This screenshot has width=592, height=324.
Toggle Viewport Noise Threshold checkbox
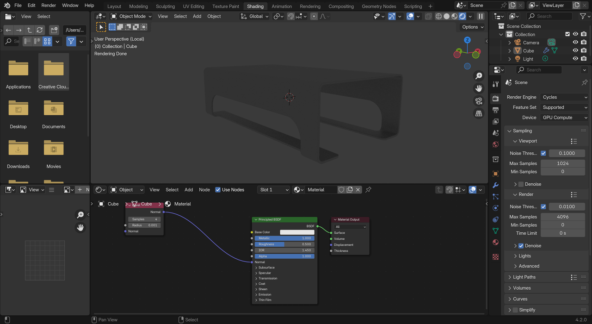(543, 153)
